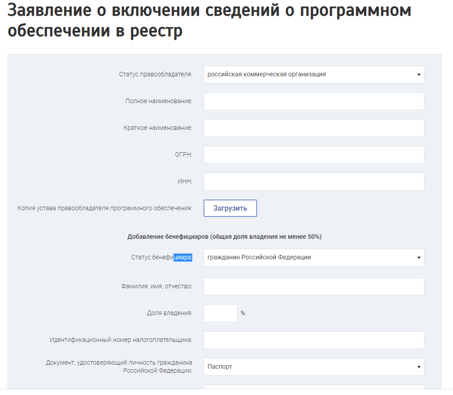
Task: Click the Заявление о включении сведений page title
Action: tap(209, 21)
